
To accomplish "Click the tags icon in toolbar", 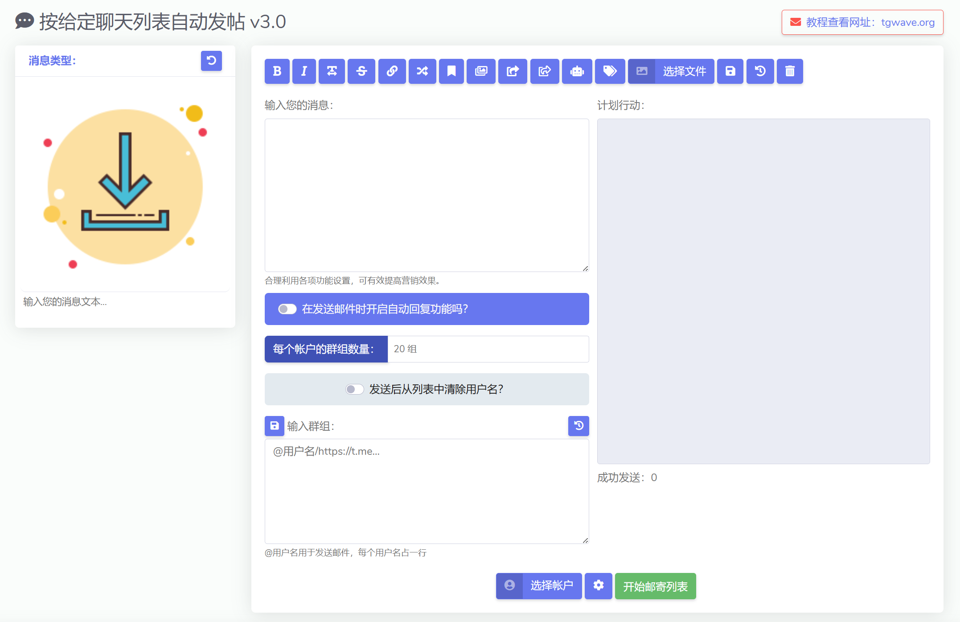I will [610, 71].
